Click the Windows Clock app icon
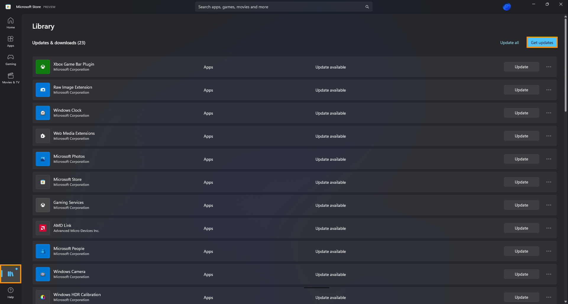Viewport: 568px width, 304px height. 43,113
